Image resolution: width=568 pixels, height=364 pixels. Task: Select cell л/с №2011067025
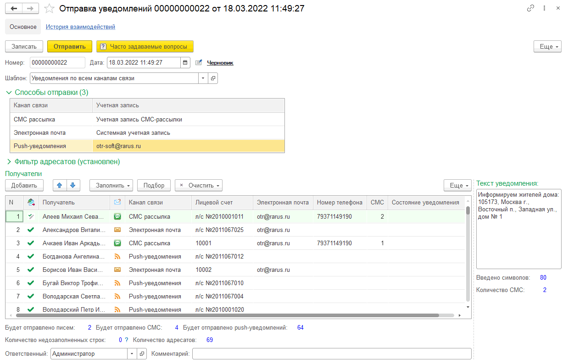(x=222, y=230)
